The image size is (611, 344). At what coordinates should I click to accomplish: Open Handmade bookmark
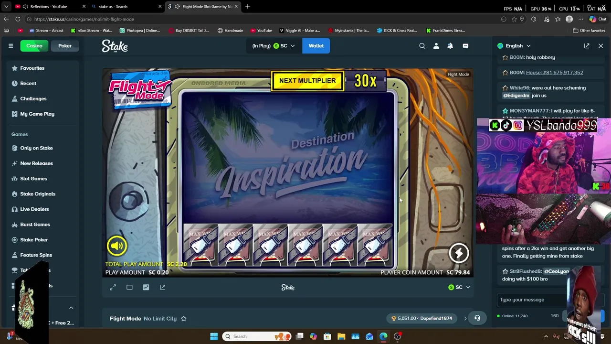230,31
